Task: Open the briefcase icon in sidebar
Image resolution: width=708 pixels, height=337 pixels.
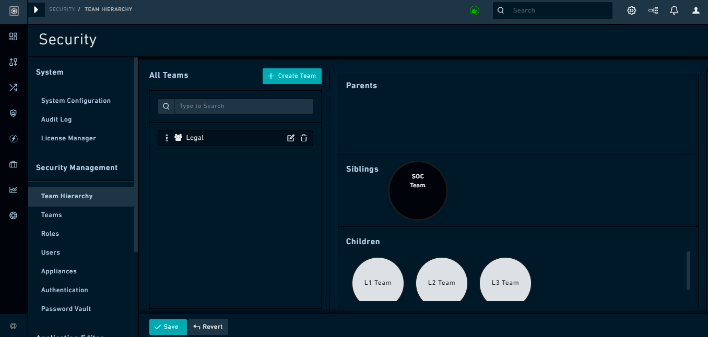Action: point(14,164)
